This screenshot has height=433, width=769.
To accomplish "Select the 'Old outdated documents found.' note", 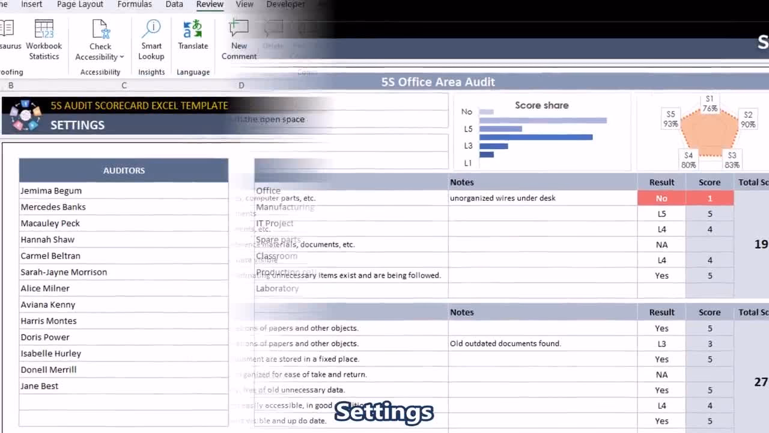I will pos(505,343).
